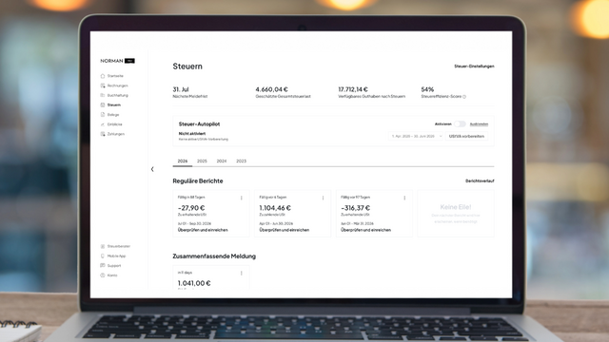The width and height of the screenshot is (609, 342).
Task: Switch to the 2023 year tab
Action: [241, 161]
